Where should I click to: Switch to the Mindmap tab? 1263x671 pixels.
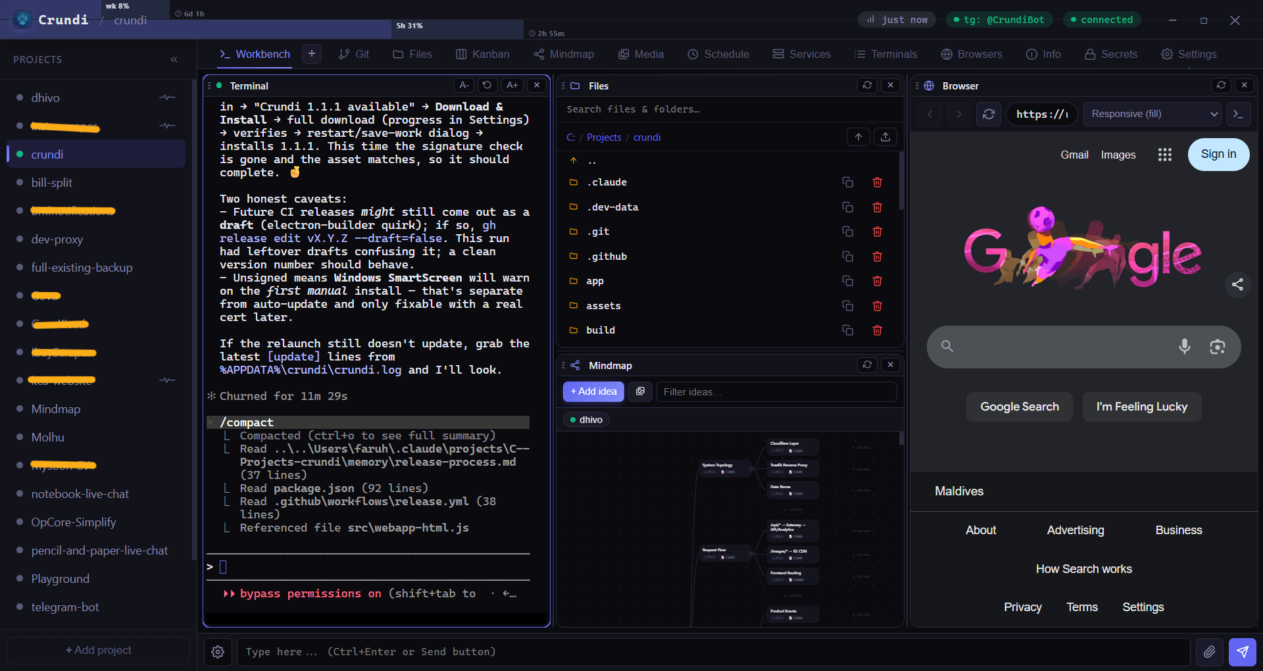click(x=564, y=54)
